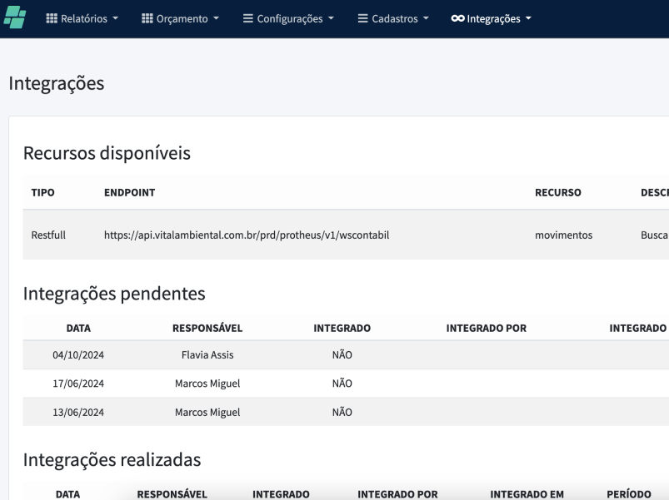Select the pending integration dated 04/10/2024
This screenshot has height=500, width=669.
pos(77,355)
